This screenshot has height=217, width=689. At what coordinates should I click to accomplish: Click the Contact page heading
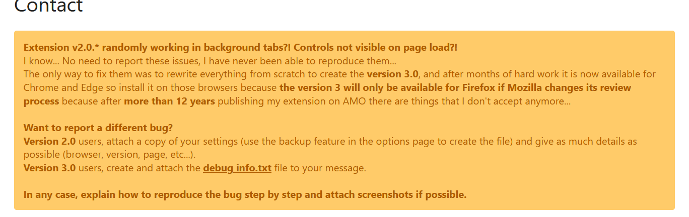(48, 6)
